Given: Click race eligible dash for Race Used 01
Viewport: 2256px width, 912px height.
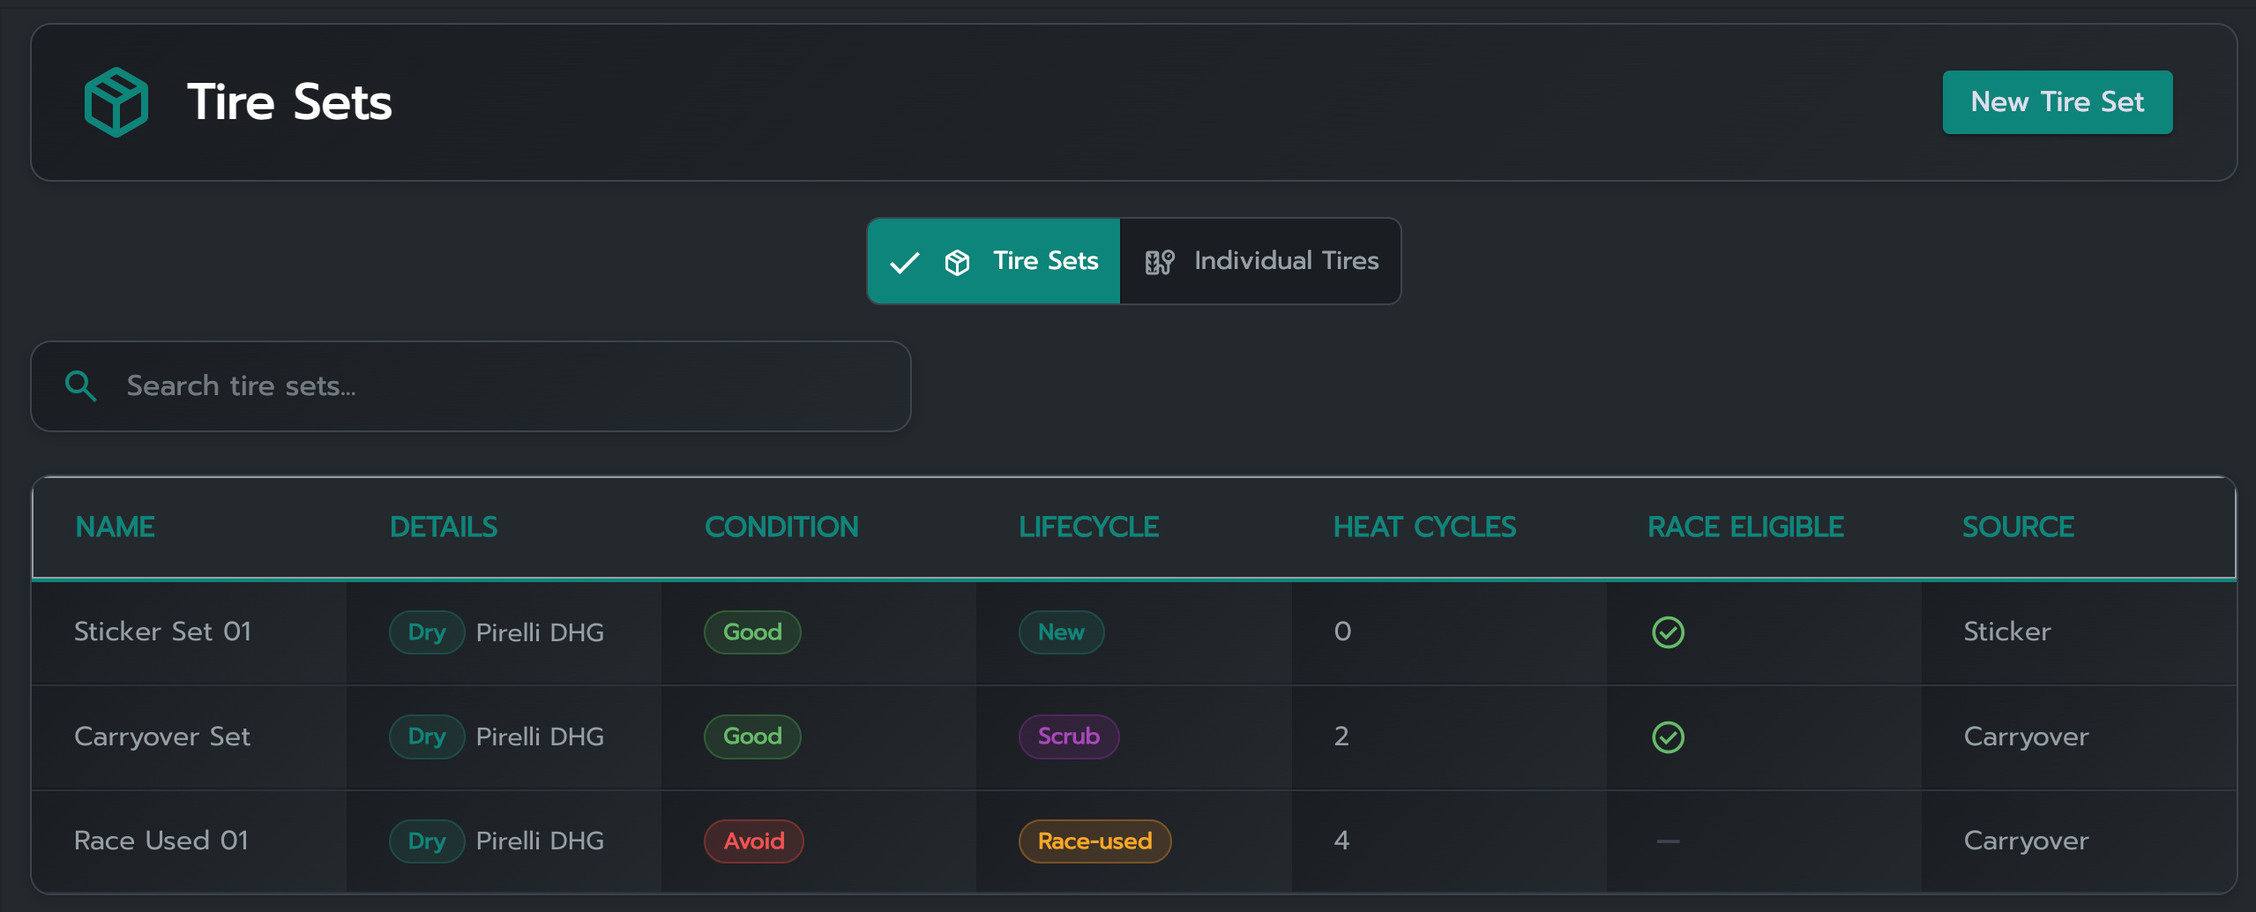Looking at the screenshot, I should coord(1668,841).
